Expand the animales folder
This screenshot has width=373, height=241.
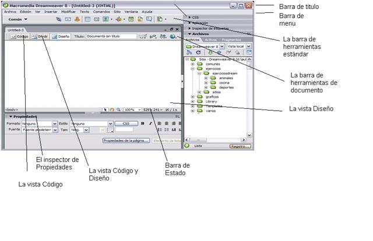pos(206,78)
